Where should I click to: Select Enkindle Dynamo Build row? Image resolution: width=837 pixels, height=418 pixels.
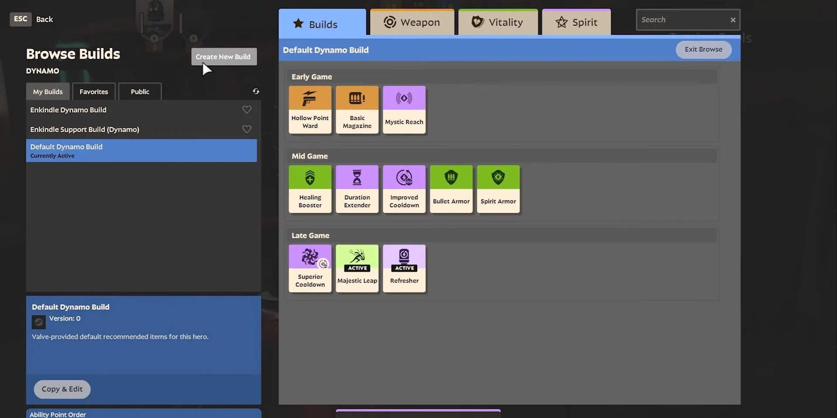pyautogui.click(x=141, y=110)
